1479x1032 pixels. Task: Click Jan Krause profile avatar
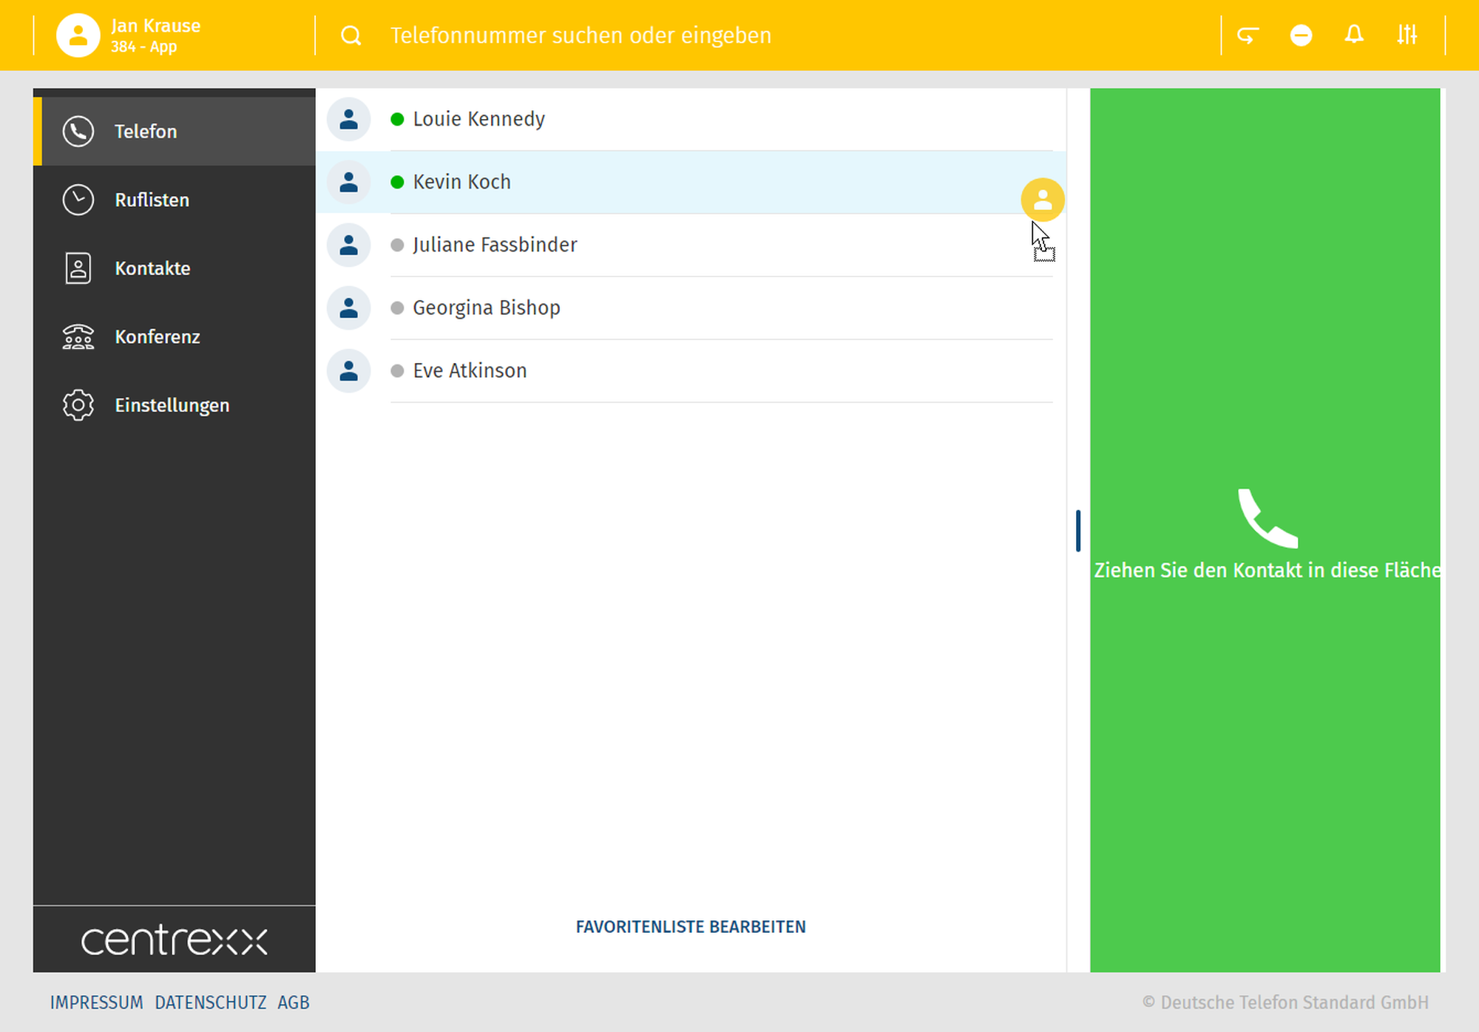pyautogui.click(x=78, y=35)
